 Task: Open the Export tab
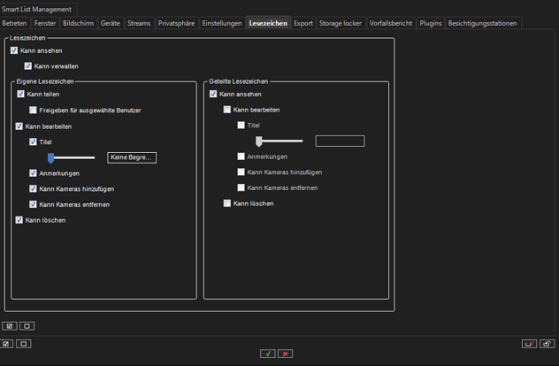(x=303, y=23)
